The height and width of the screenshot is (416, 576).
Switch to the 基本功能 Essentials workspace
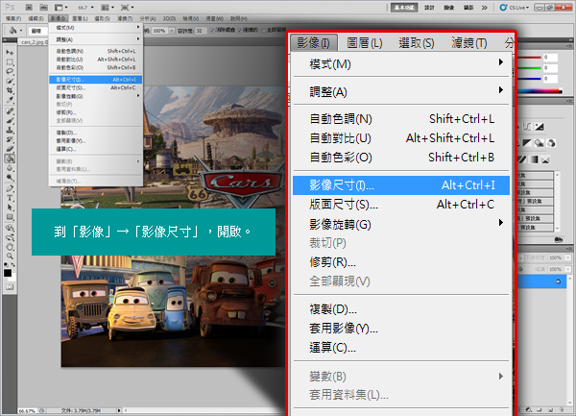(x=404, y=8)
